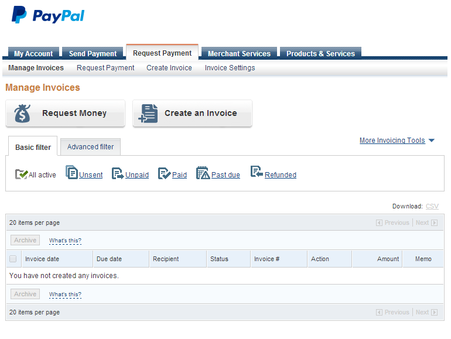Screen dimensions: 451x339
Task: Check the select-all invoices checkbox
Action: coord(13,259)
